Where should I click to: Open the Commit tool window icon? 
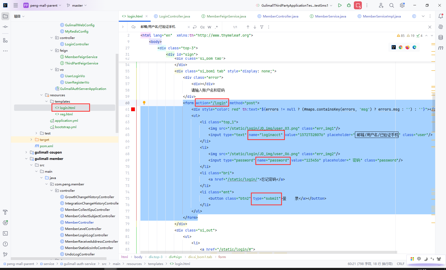[x=5, y=27]
